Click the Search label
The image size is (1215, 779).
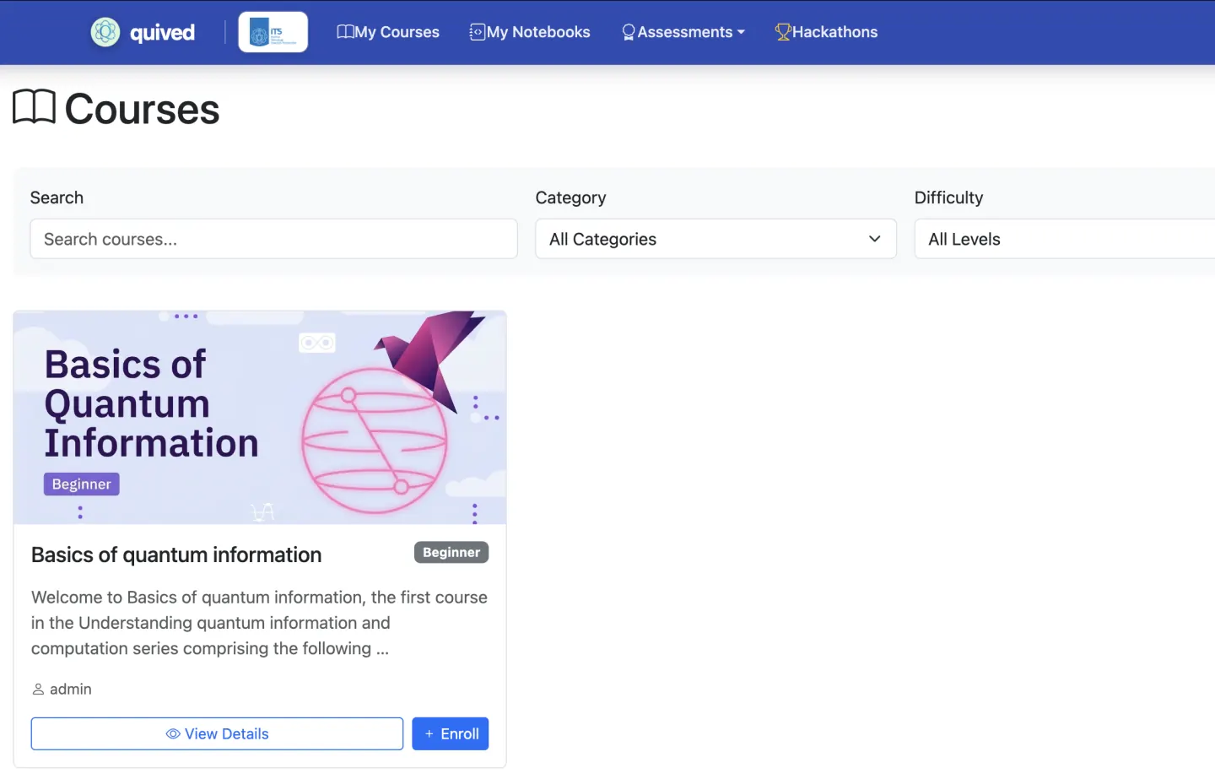(x=57, y=197)
